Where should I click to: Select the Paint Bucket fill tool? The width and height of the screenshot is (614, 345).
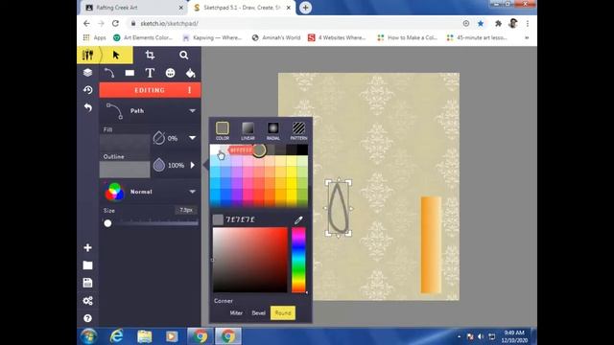tap(190, 73)
